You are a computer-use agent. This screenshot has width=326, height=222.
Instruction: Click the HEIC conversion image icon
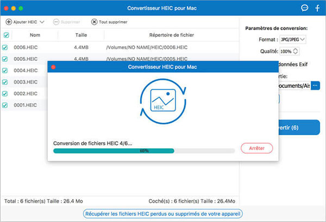point(163,101)
